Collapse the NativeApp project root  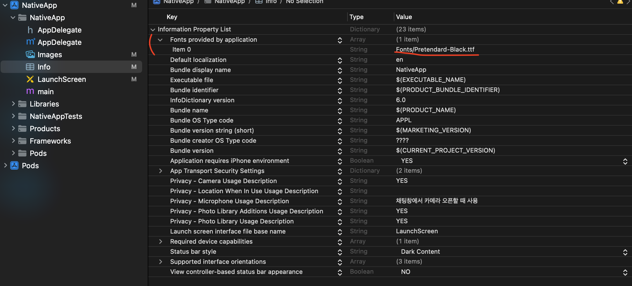point(5,5)
